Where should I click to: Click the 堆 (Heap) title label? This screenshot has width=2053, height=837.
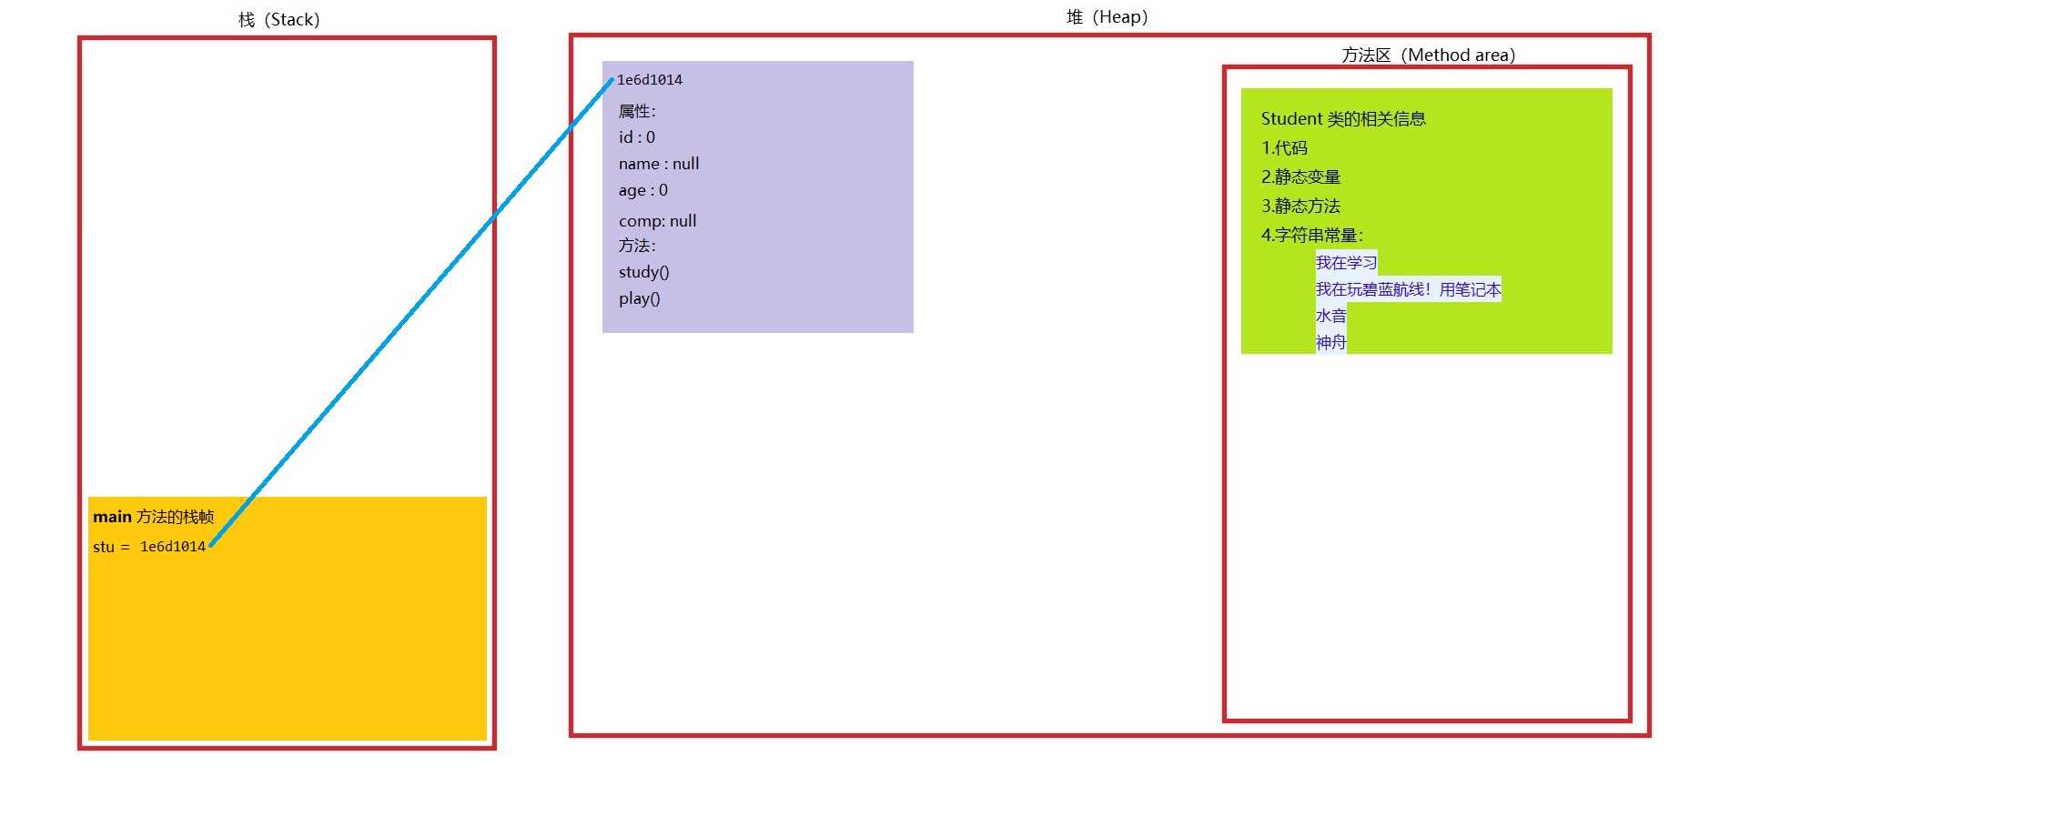[1107, 17]
